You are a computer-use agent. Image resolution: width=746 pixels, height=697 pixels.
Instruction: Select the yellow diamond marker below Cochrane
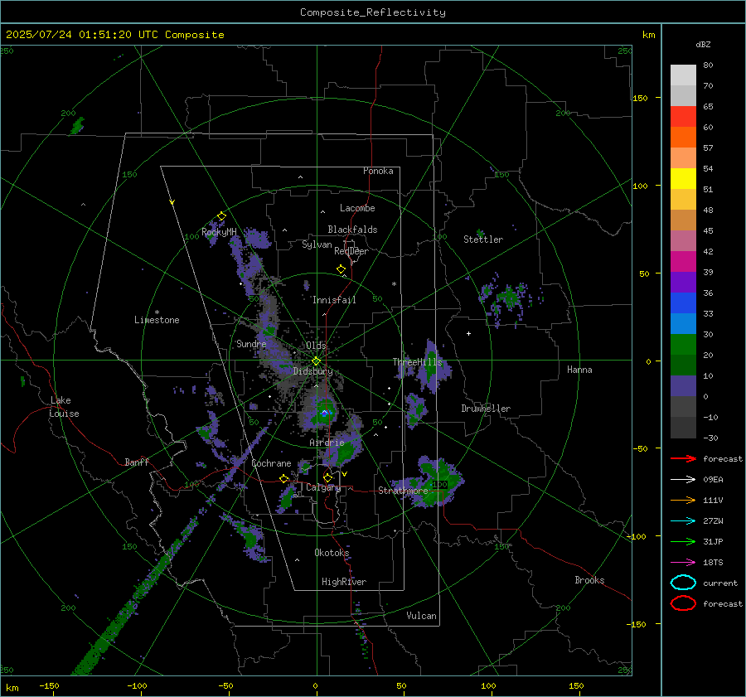(284, 478)
